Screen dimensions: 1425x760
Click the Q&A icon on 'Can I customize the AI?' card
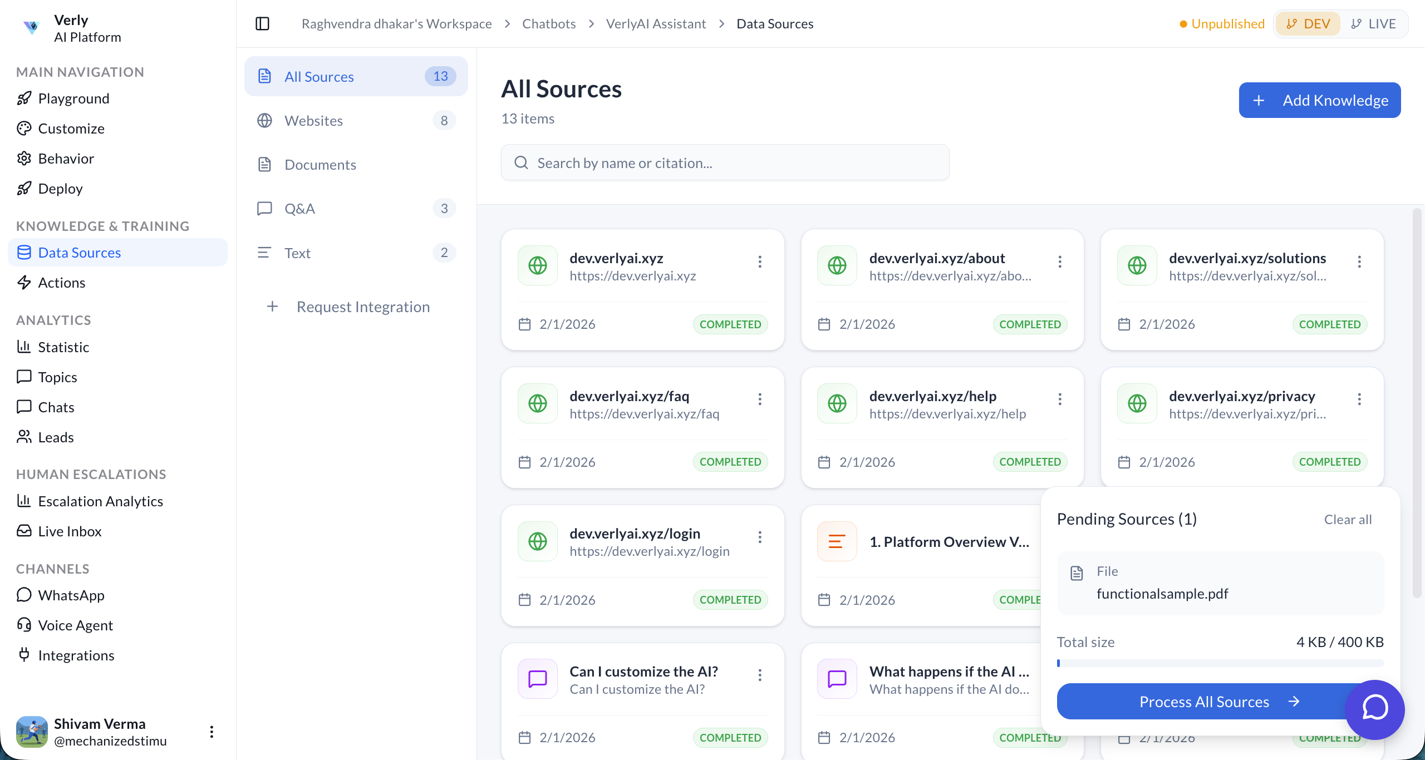537,679
